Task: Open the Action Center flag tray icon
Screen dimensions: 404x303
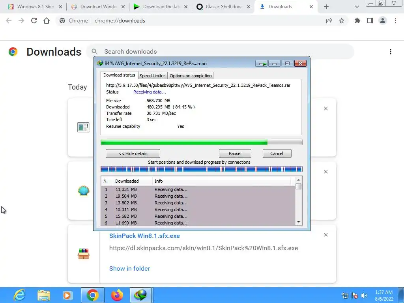Action: tap(355, 296)
